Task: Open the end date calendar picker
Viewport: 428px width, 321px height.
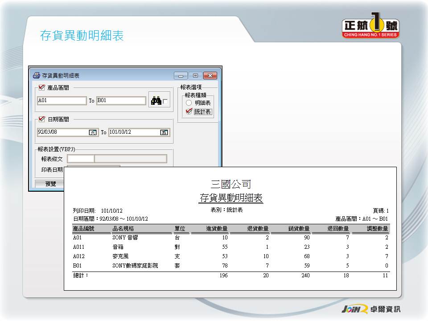Action: point(164,132)
